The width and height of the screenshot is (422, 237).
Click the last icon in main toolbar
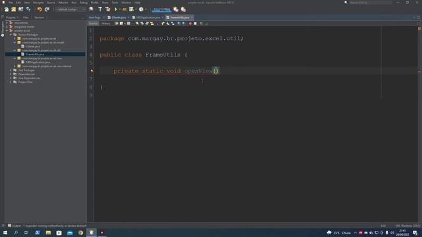pyautogui.click(x=183, y=9)
